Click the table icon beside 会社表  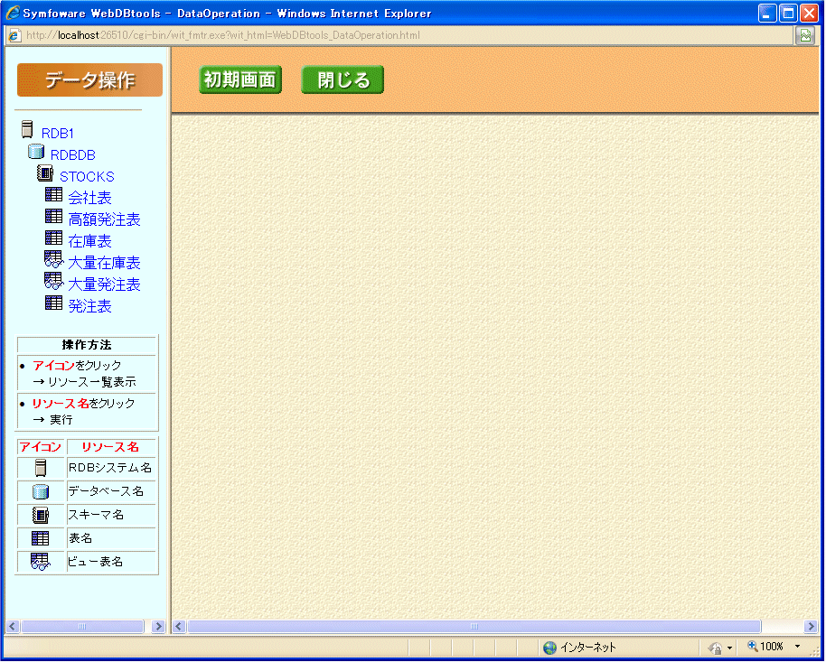(54, 195)
